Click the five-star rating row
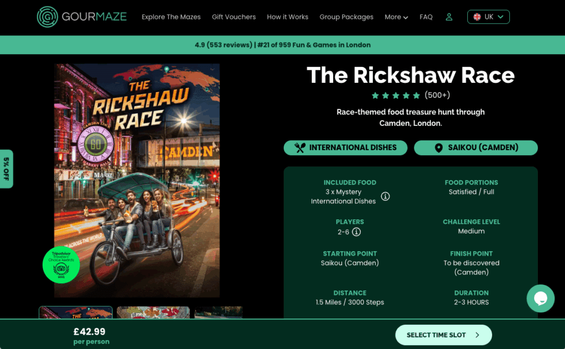 [396, 95]
